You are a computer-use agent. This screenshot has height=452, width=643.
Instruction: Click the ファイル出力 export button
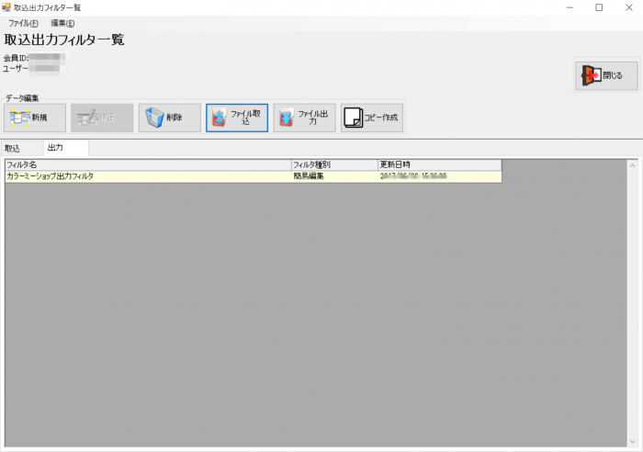click(x=304, y=118)
